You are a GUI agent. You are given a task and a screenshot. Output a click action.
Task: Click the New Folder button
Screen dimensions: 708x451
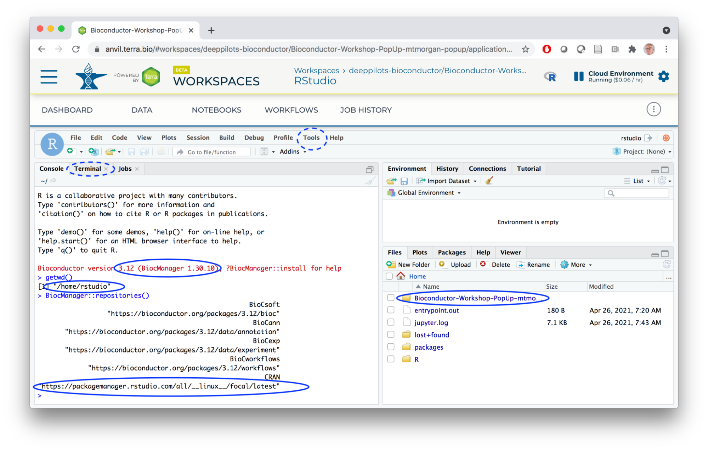point(408,265)
